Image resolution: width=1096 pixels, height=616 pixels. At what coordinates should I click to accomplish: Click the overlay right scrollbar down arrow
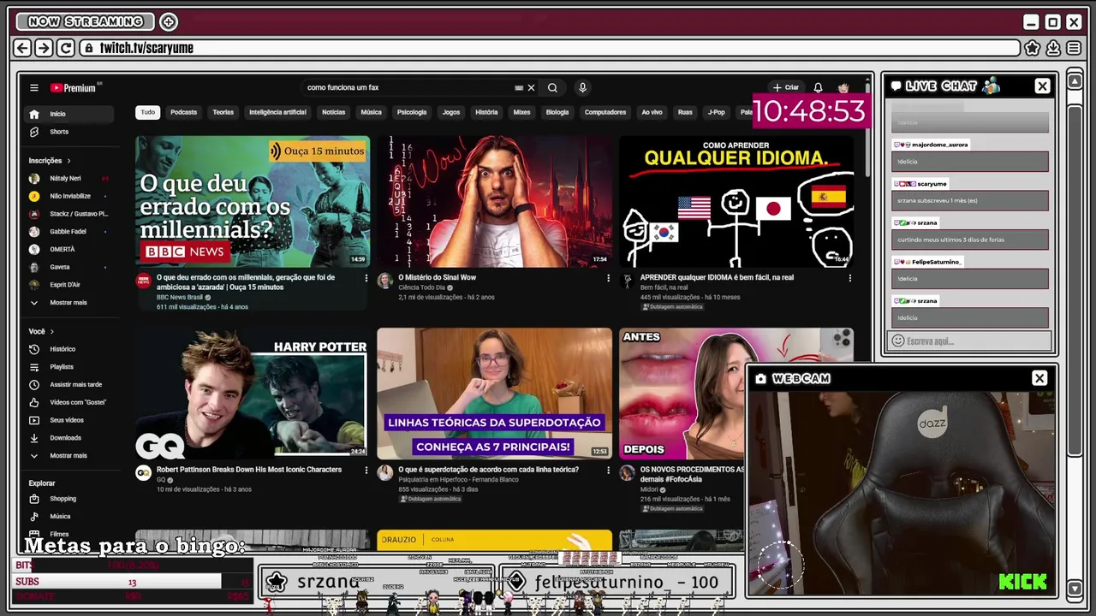pyautogui.click(x=1075, y=588)
